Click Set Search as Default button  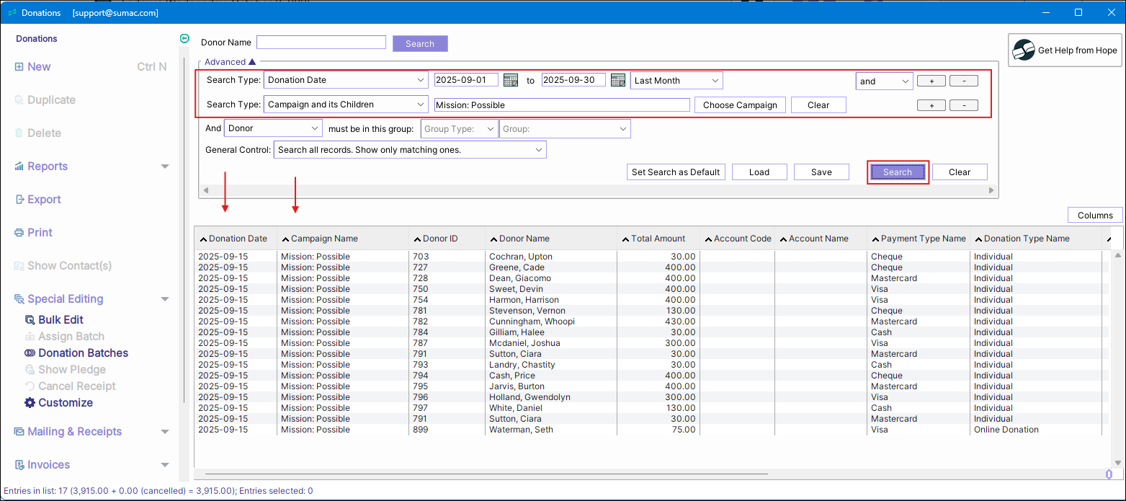(675, 172)
